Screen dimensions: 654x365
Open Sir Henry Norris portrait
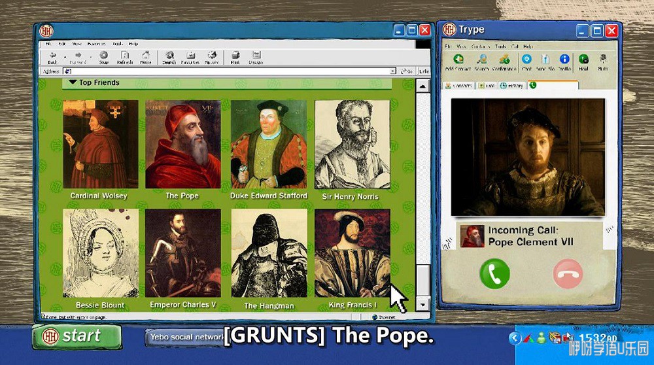353,145
